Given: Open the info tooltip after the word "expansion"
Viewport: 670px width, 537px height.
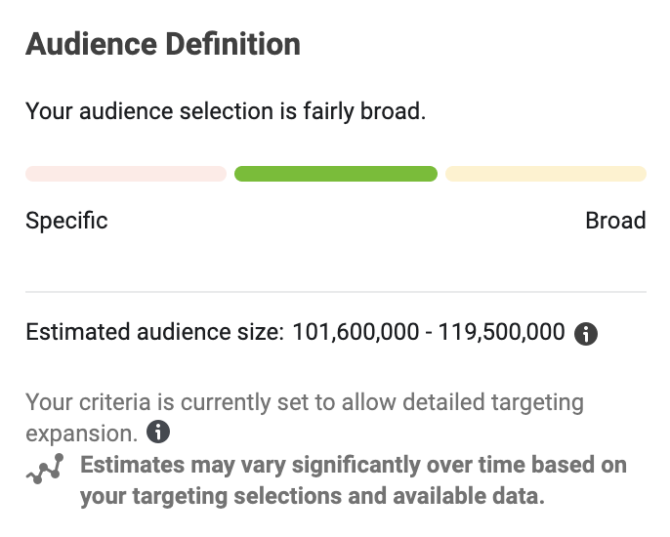Looking at the screenshot, I should click(x=158, y=432).
